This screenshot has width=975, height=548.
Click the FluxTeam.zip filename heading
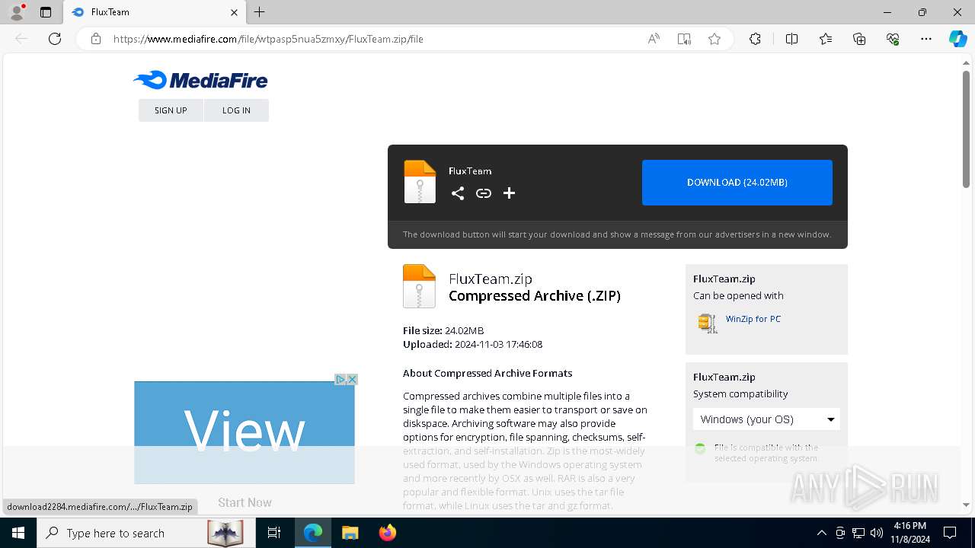coord(491,279)
